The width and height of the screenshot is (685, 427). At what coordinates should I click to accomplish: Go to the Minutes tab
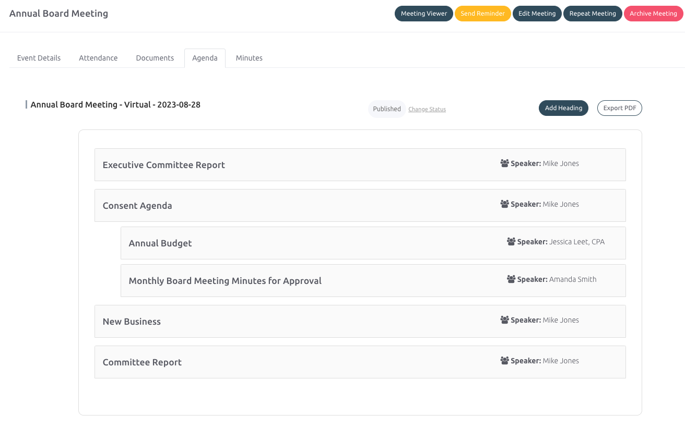[x=249, y=58]
